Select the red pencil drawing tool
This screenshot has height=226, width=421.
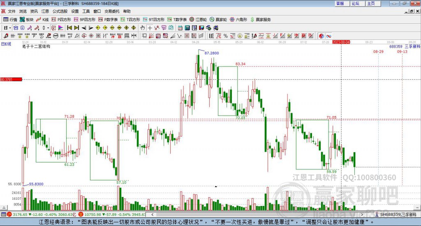coord(6,36)
